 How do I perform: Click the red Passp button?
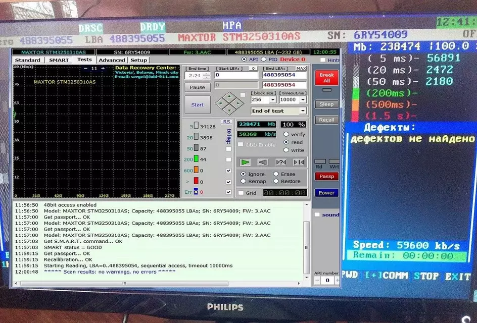tap(327, 176)
